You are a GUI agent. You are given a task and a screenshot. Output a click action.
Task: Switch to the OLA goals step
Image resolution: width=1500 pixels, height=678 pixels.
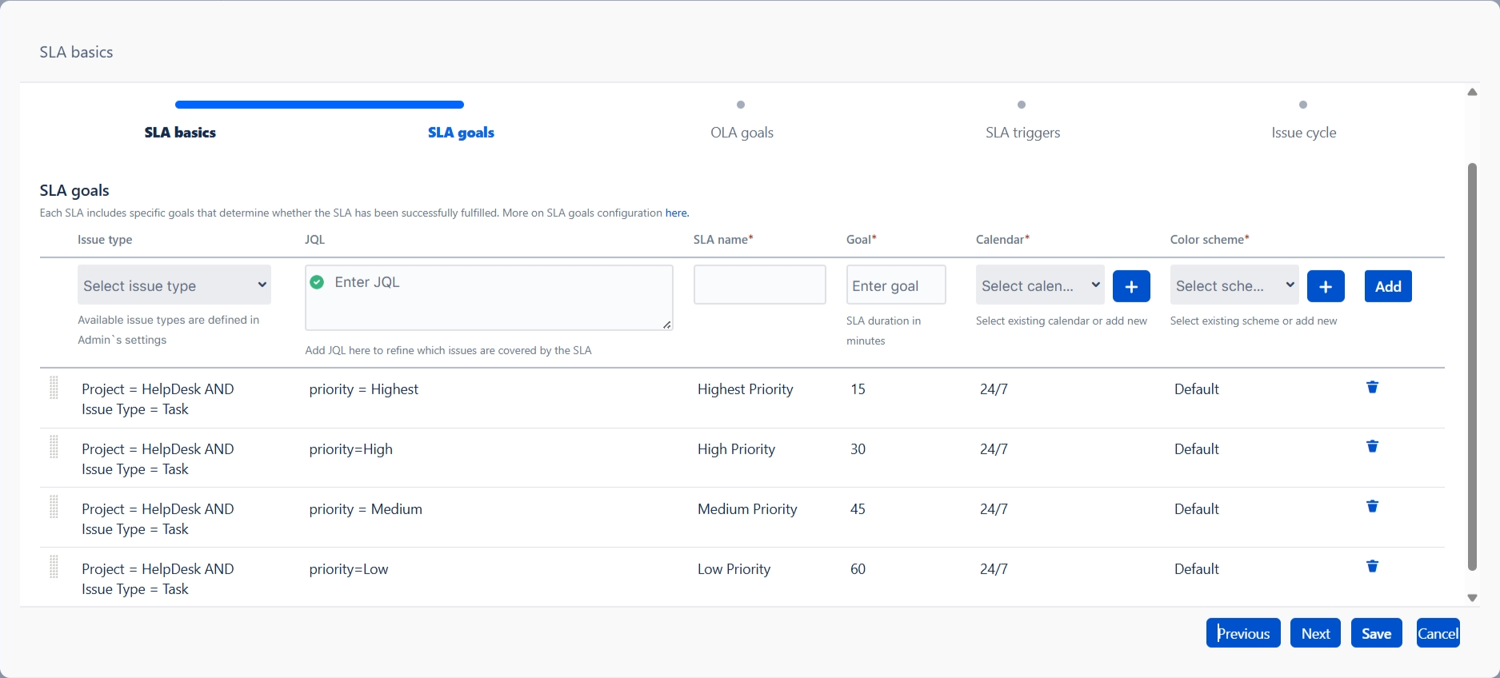[x=742, y=133]
